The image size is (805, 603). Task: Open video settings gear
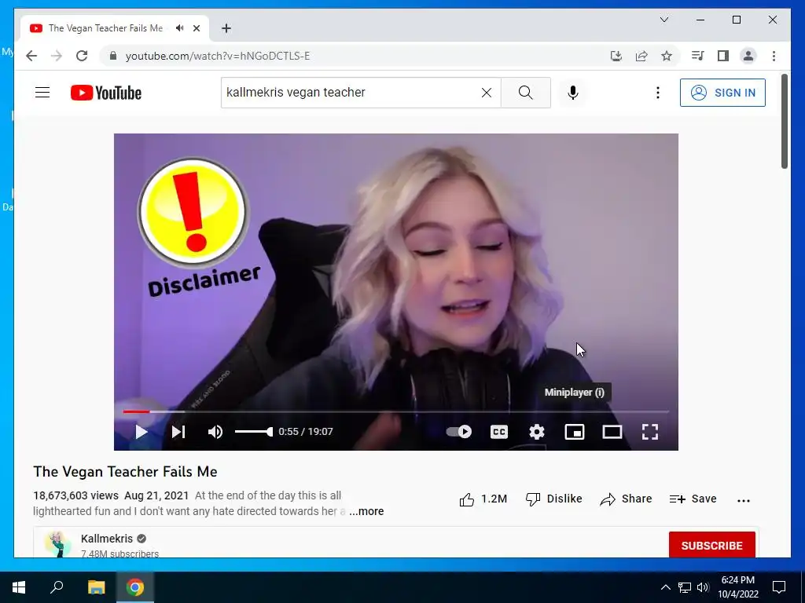pyautogui.click(x=536, y=432)
